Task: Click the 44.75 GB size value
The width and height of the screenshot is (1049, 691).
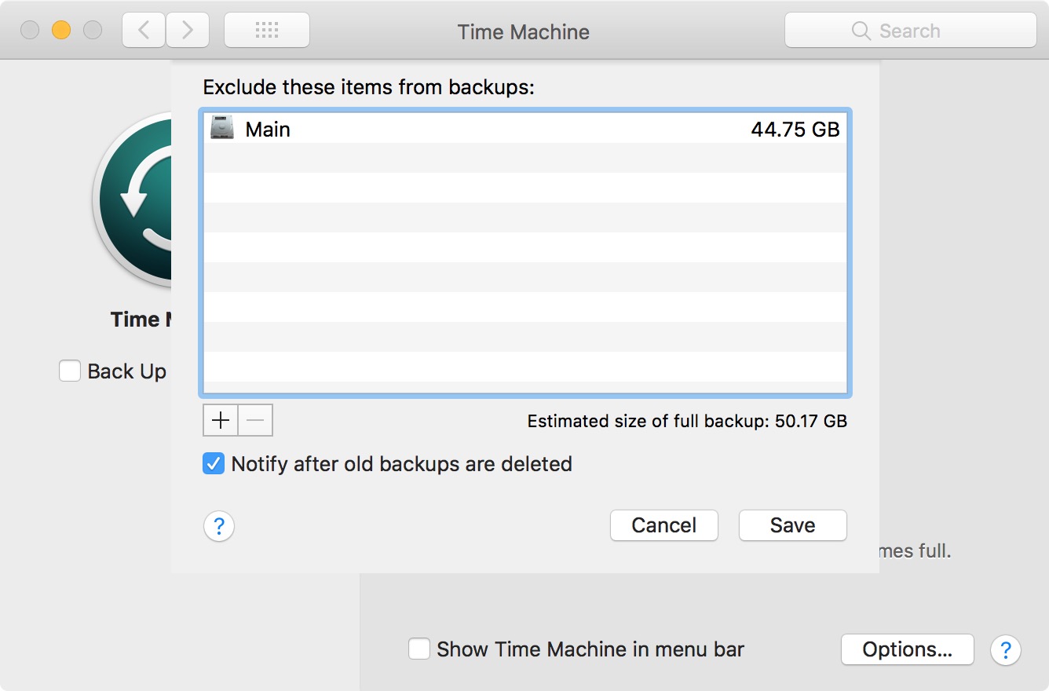Action: click(795, 129)
